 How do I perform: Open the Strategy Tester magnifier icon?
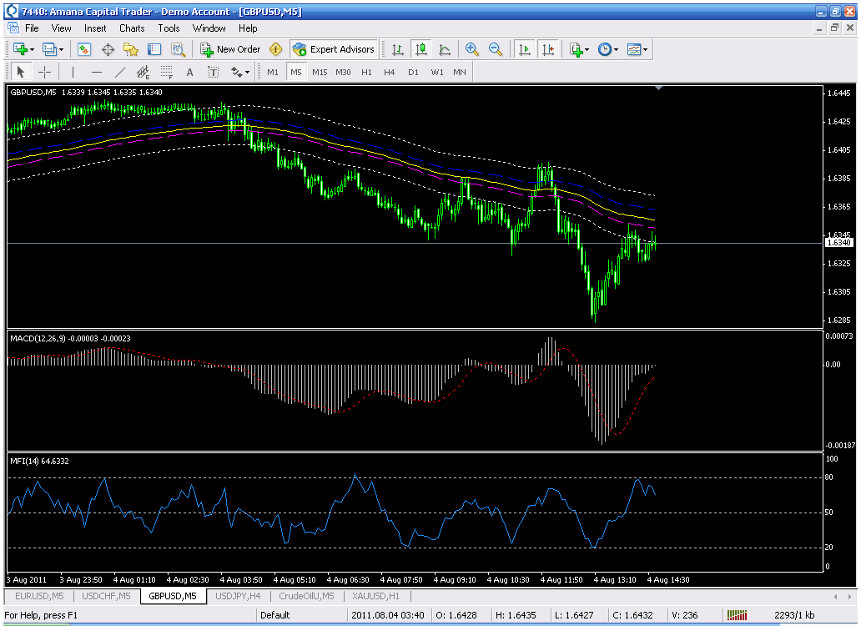(178, 49)
